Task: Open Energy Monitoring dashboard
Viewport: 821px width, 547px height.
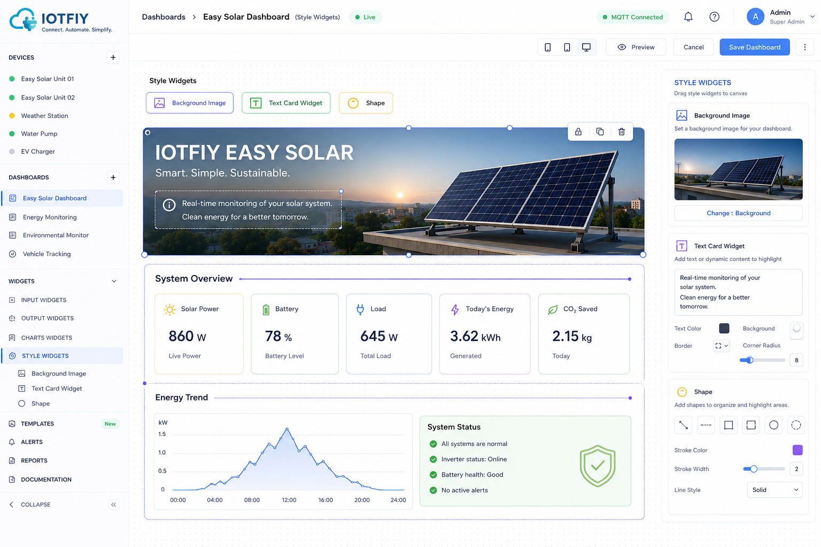Action: click(x=50, y=217)
